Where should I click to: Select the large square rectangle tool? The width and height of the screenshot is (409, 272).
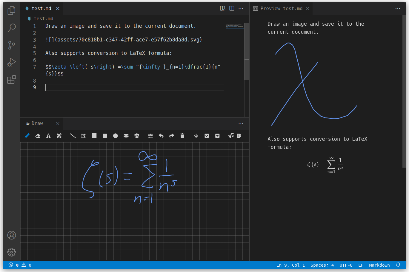[x=94, y=136]
